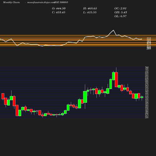
Task: Select the high value "H: 468.65"
Action: click(90, 8)
